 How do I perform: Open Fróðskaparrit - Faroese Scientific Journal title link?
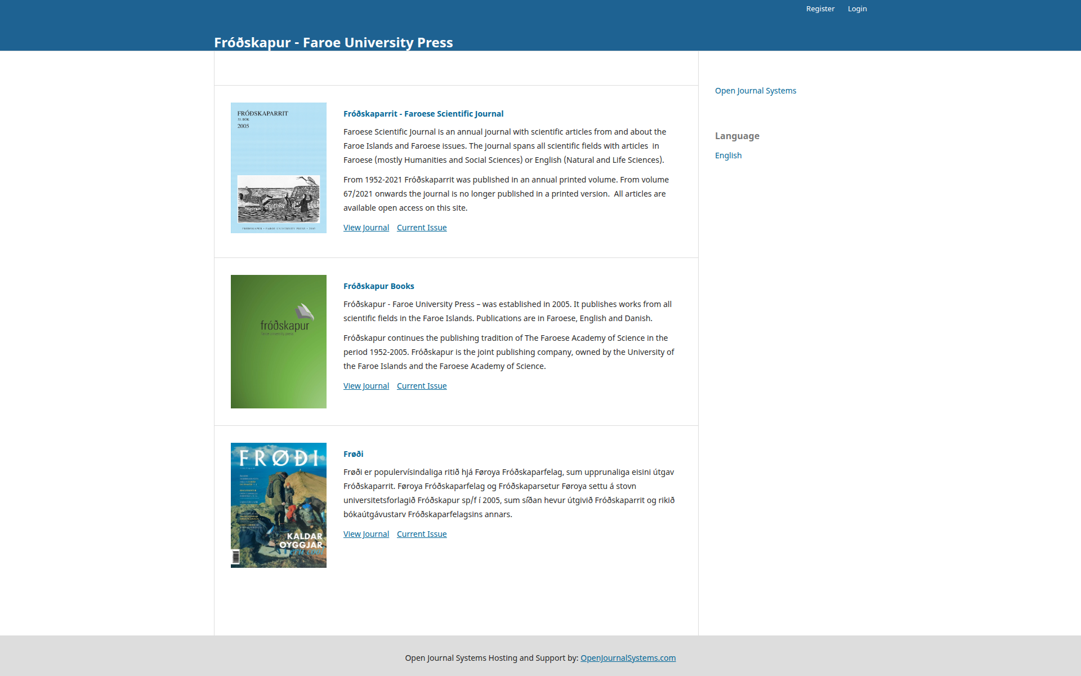pyautogui.click(x=423, y=114)
